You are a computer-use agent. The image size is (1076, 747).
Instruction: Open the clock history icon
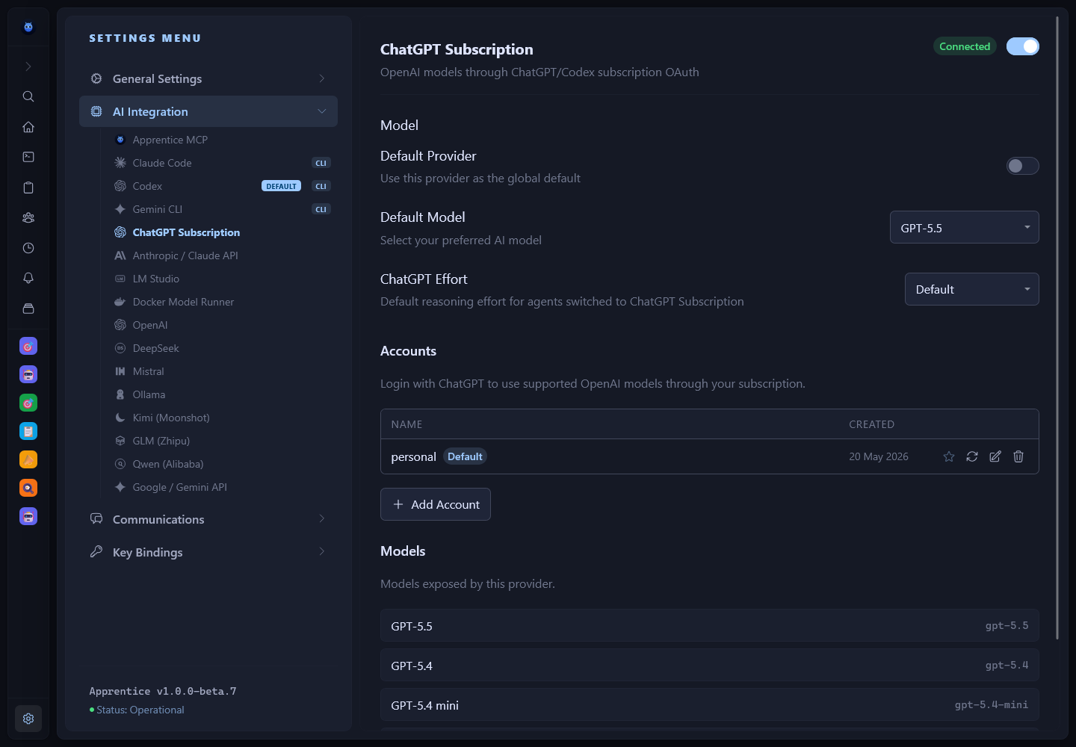click(x=28, y=248)
